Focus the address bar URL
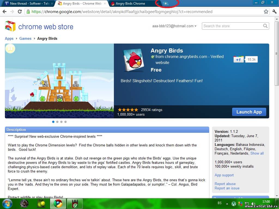Image resolution: width=279 pixels, height=209 pixels. (x=122, y=12)
